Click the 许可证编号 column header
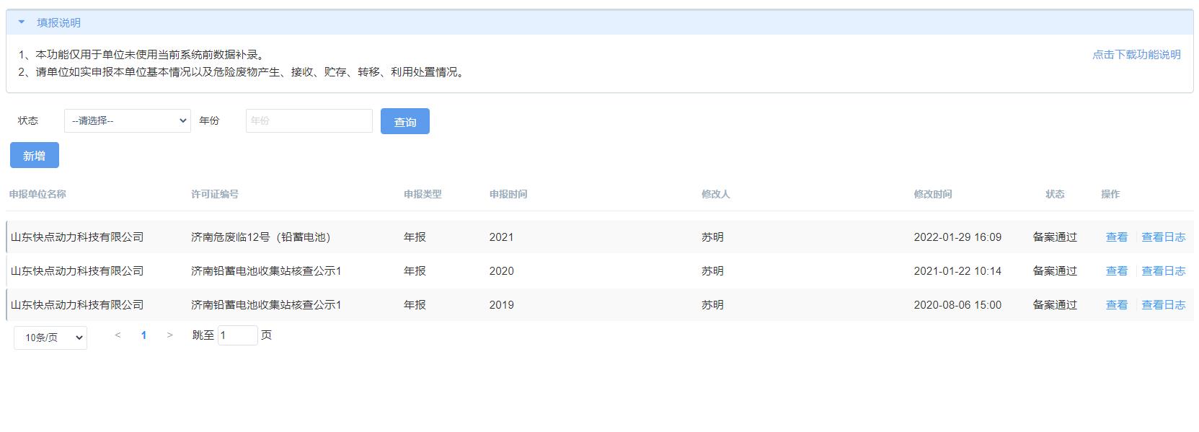The height and width of the screenshot is (432, 1199). (x=215, y=194)
